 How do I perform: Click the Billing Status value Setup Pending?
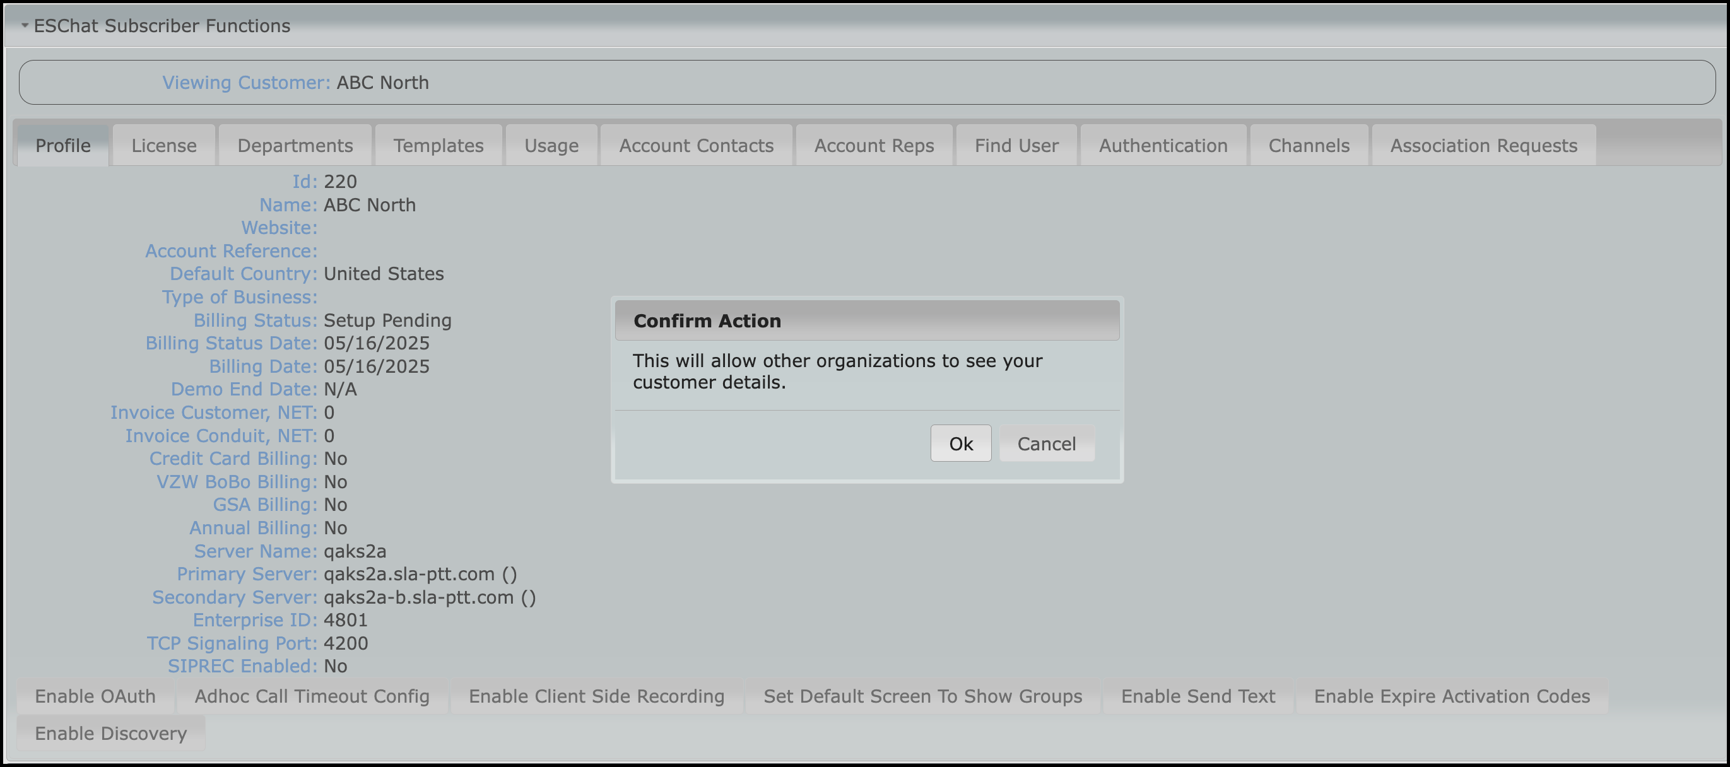tap(387, 320)
